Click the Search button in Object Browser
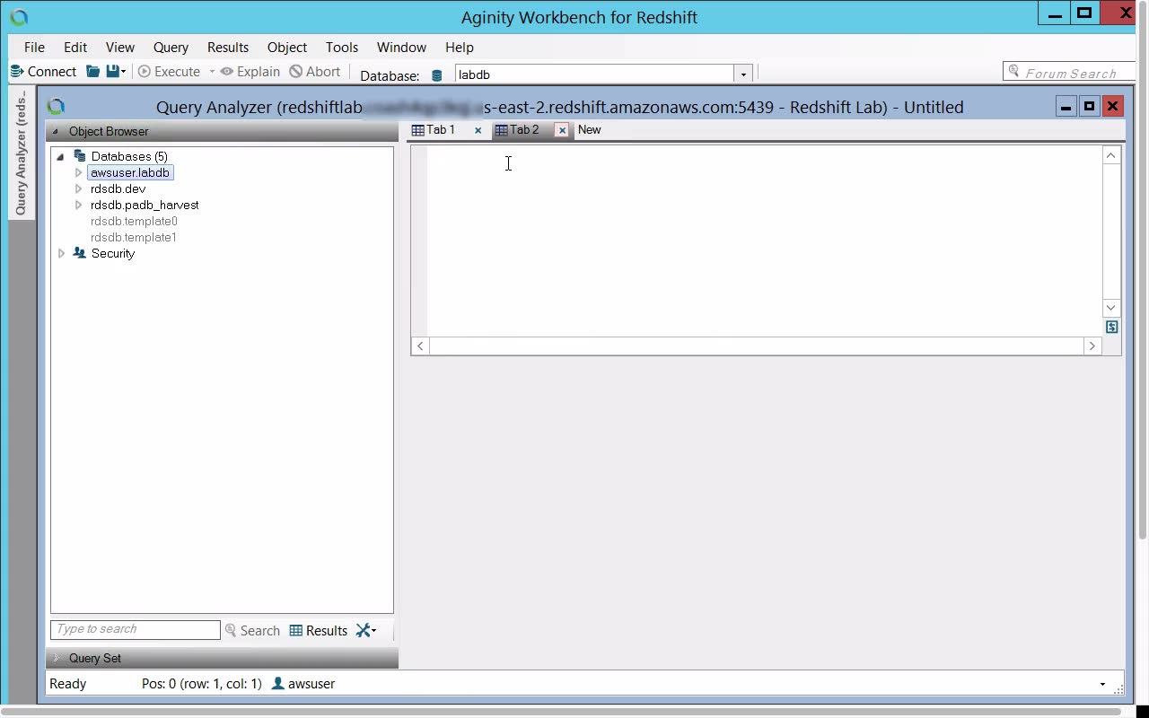 [252, 631]
